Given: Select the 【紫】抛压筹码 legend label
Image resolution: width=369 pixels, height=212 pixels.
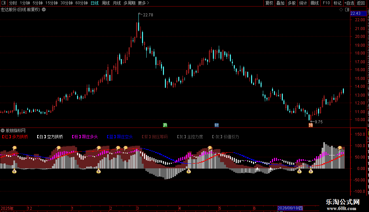Looking at the screenshot, I should coord(154,137).
